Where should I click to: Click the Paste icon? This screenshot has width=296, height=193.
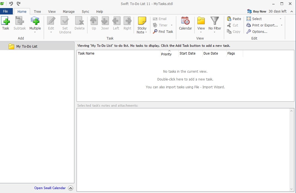pos(229,19)
